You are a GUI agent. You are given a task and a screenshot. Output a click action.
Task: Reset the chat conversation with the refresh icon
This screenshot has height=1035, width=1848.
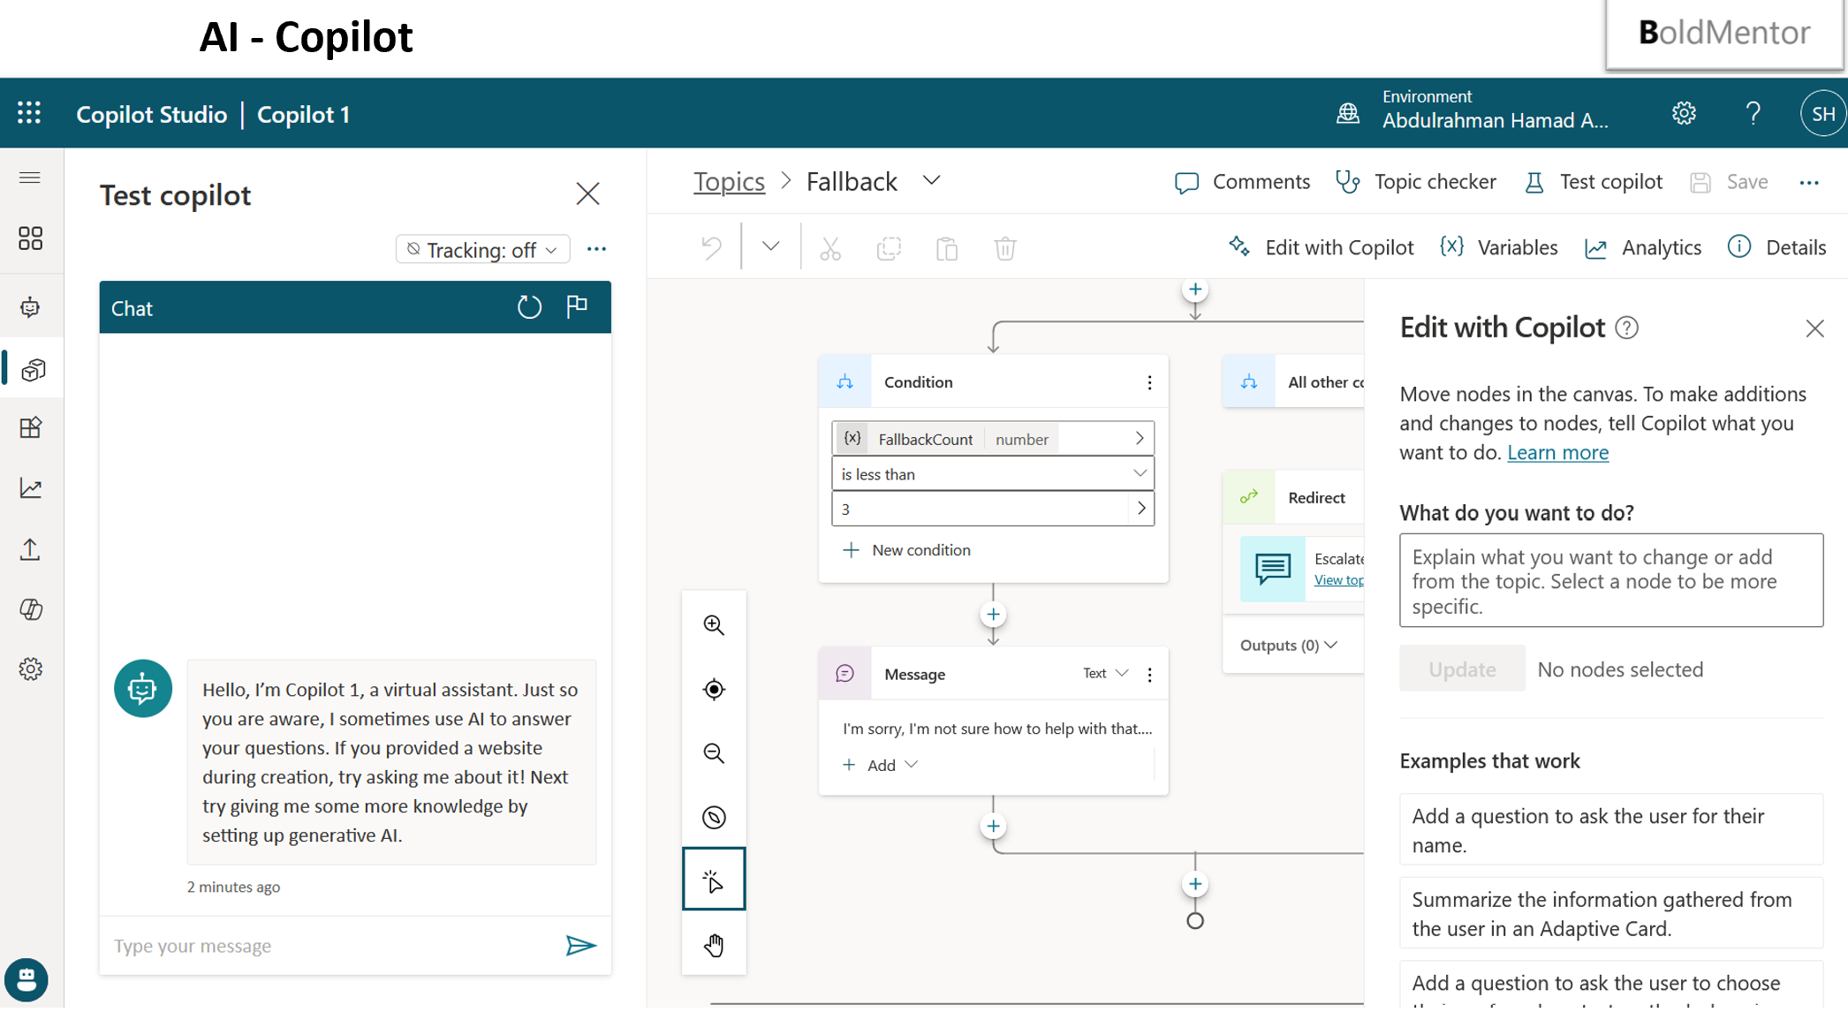[528, 307]
